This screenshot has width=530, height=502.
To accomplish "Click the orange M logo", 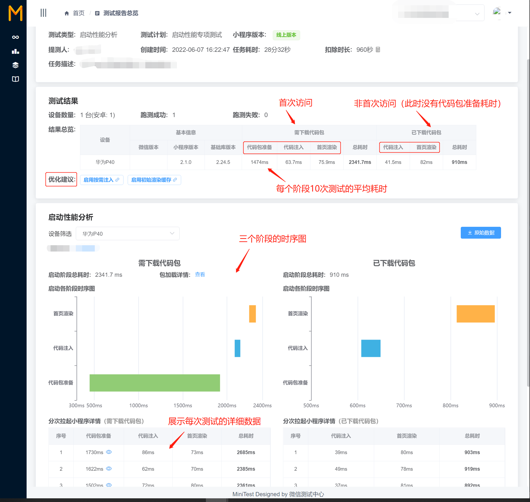I will point(15,13).
